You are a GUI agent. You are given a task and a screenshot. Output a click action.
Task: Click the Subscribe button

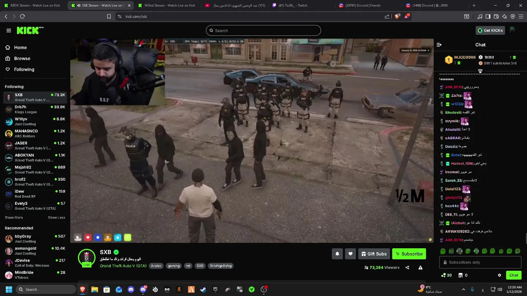click(409, 254)
